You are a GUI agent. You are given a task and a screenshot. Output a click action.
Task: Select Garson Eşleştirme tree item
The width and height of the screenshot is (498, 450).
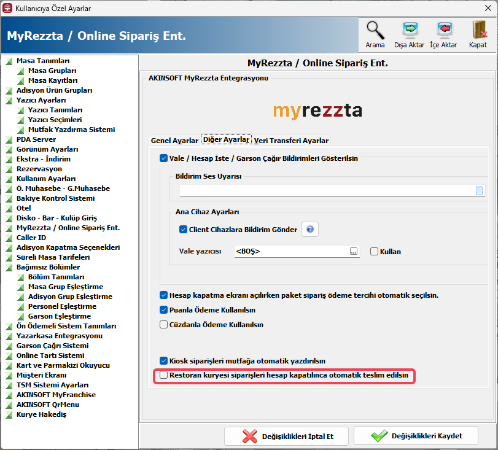pyautogui.click(x=60, y=317)
